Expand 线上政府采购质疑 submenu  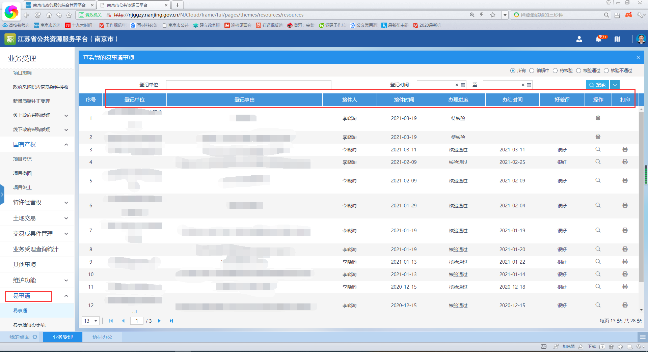pyautogui.click(x=66, y=116)
